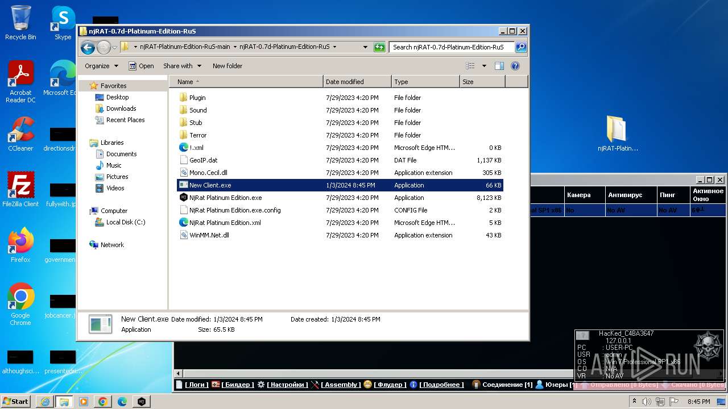Select Mono.Cecil.dll file icon
Screen dimensions: 728x409
point(183,173)
